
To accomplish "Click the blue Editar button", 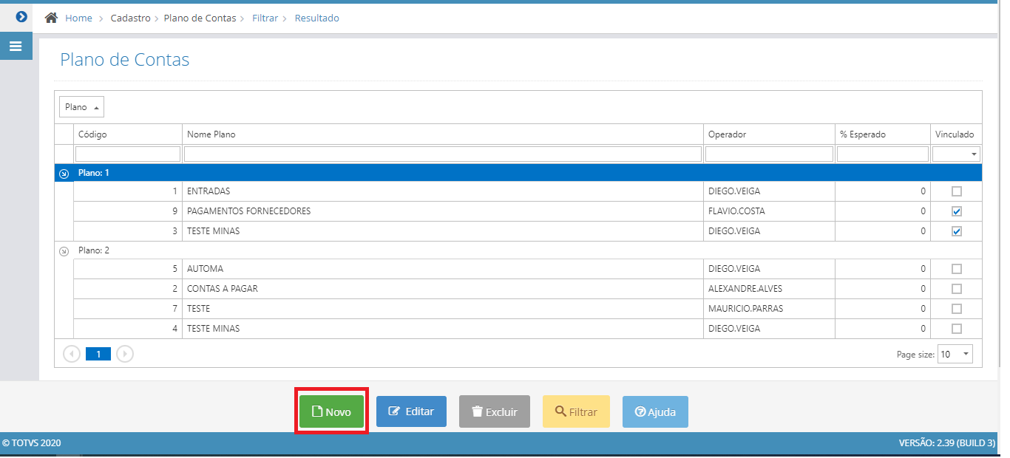I will [x=411, y=411].
